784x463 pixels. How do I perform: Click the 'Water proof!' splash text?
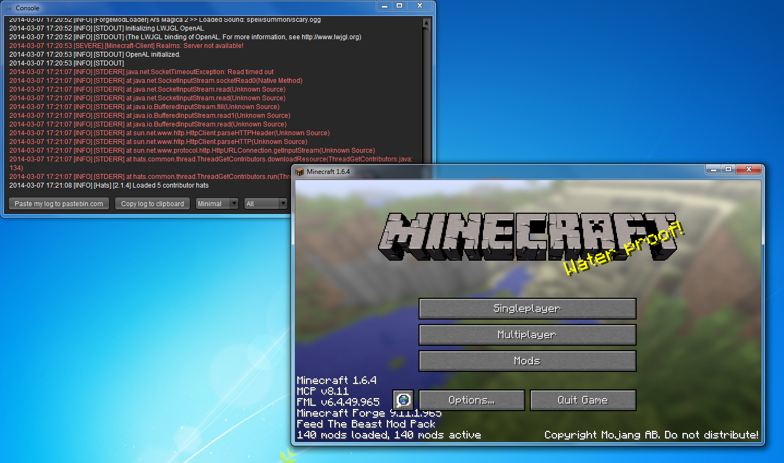click(624, 249)
